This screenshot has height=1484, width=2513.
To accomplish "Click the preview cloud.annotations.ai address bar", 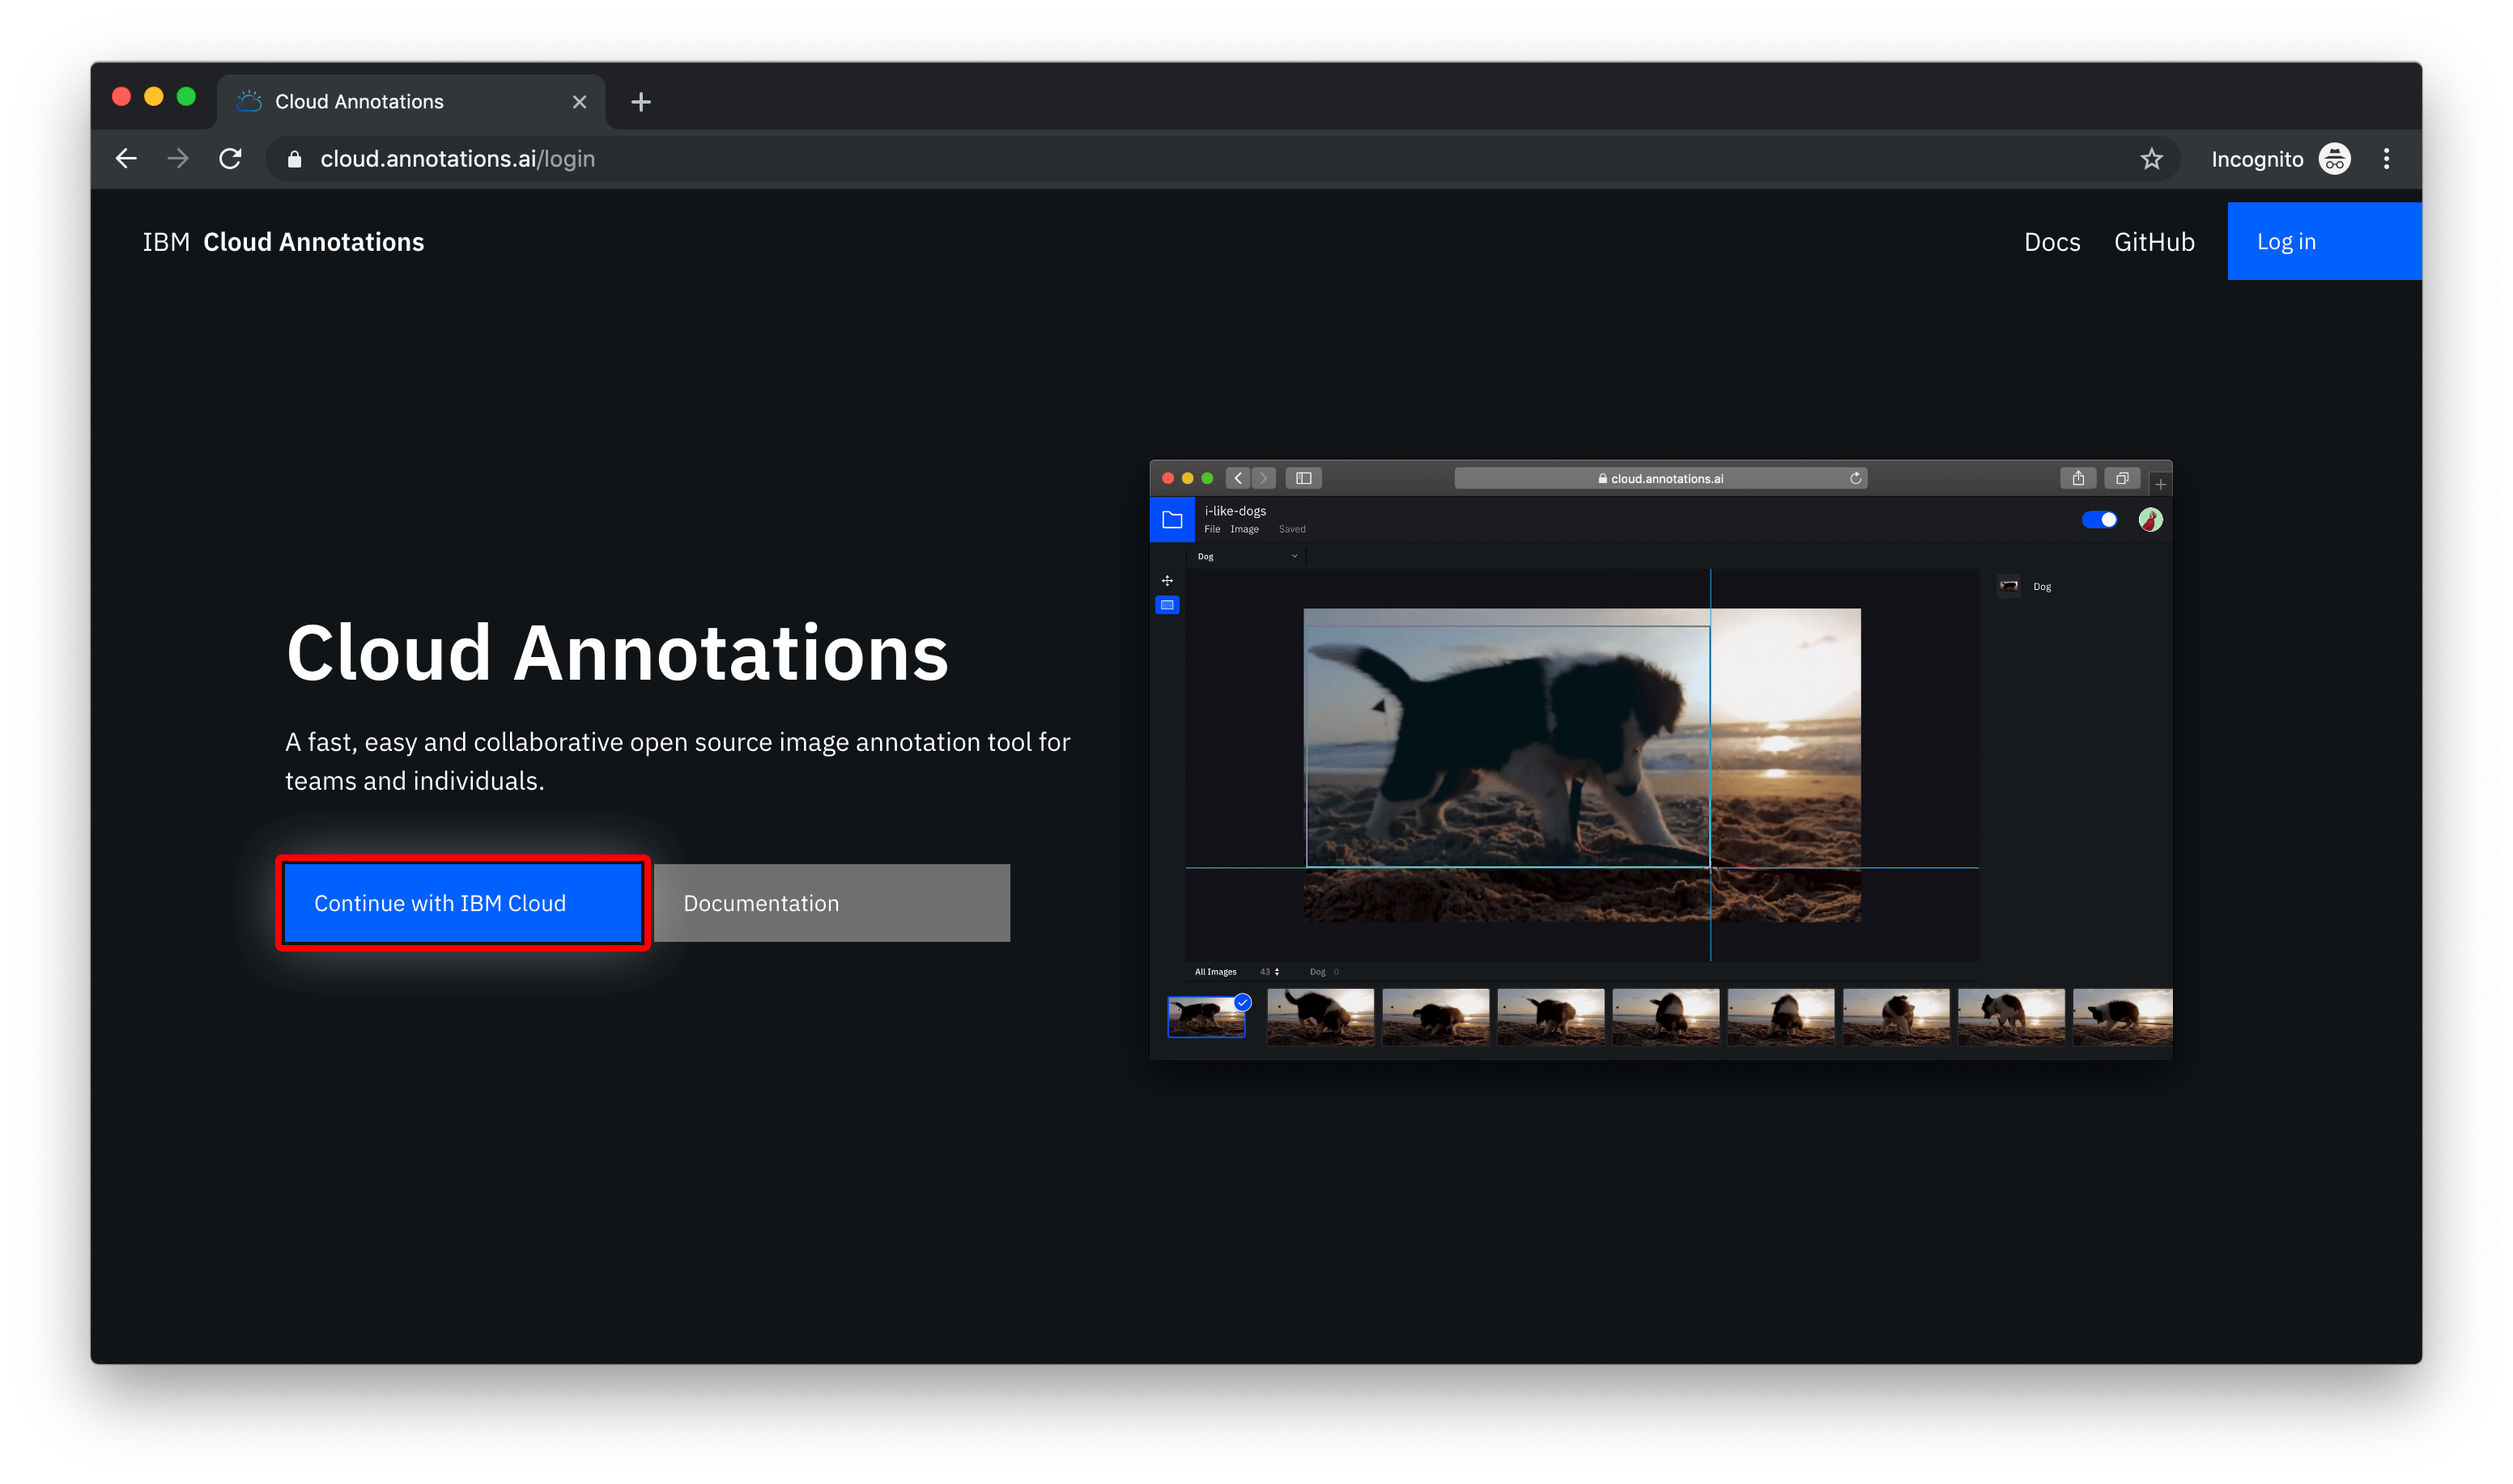I will pyautogui.click(x=1660, y=479).
